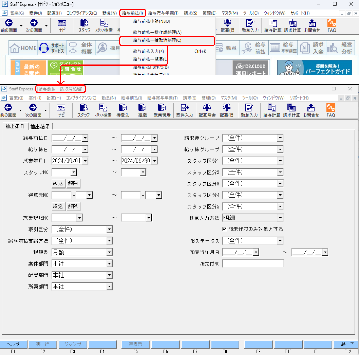Image resolution: width=359 pixels, height=355 pixels.
Task: Go to 前の画面 in lower window
Action: pos(8,110)
